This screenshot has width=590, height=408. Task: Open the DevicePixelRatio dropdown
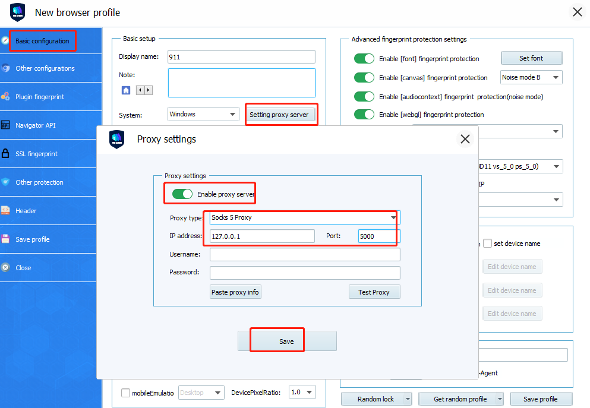(x=309, y=393)
